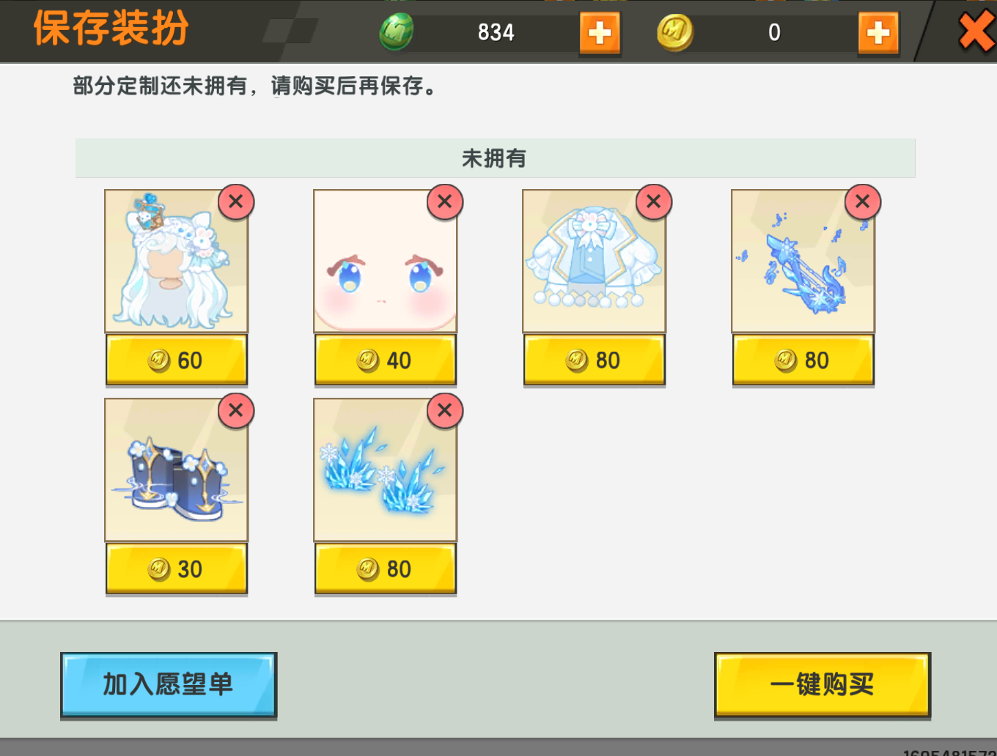The height and width of the screenshot is (756, 997).
Task: Add more gold coin currency
Action: point(878,33)
